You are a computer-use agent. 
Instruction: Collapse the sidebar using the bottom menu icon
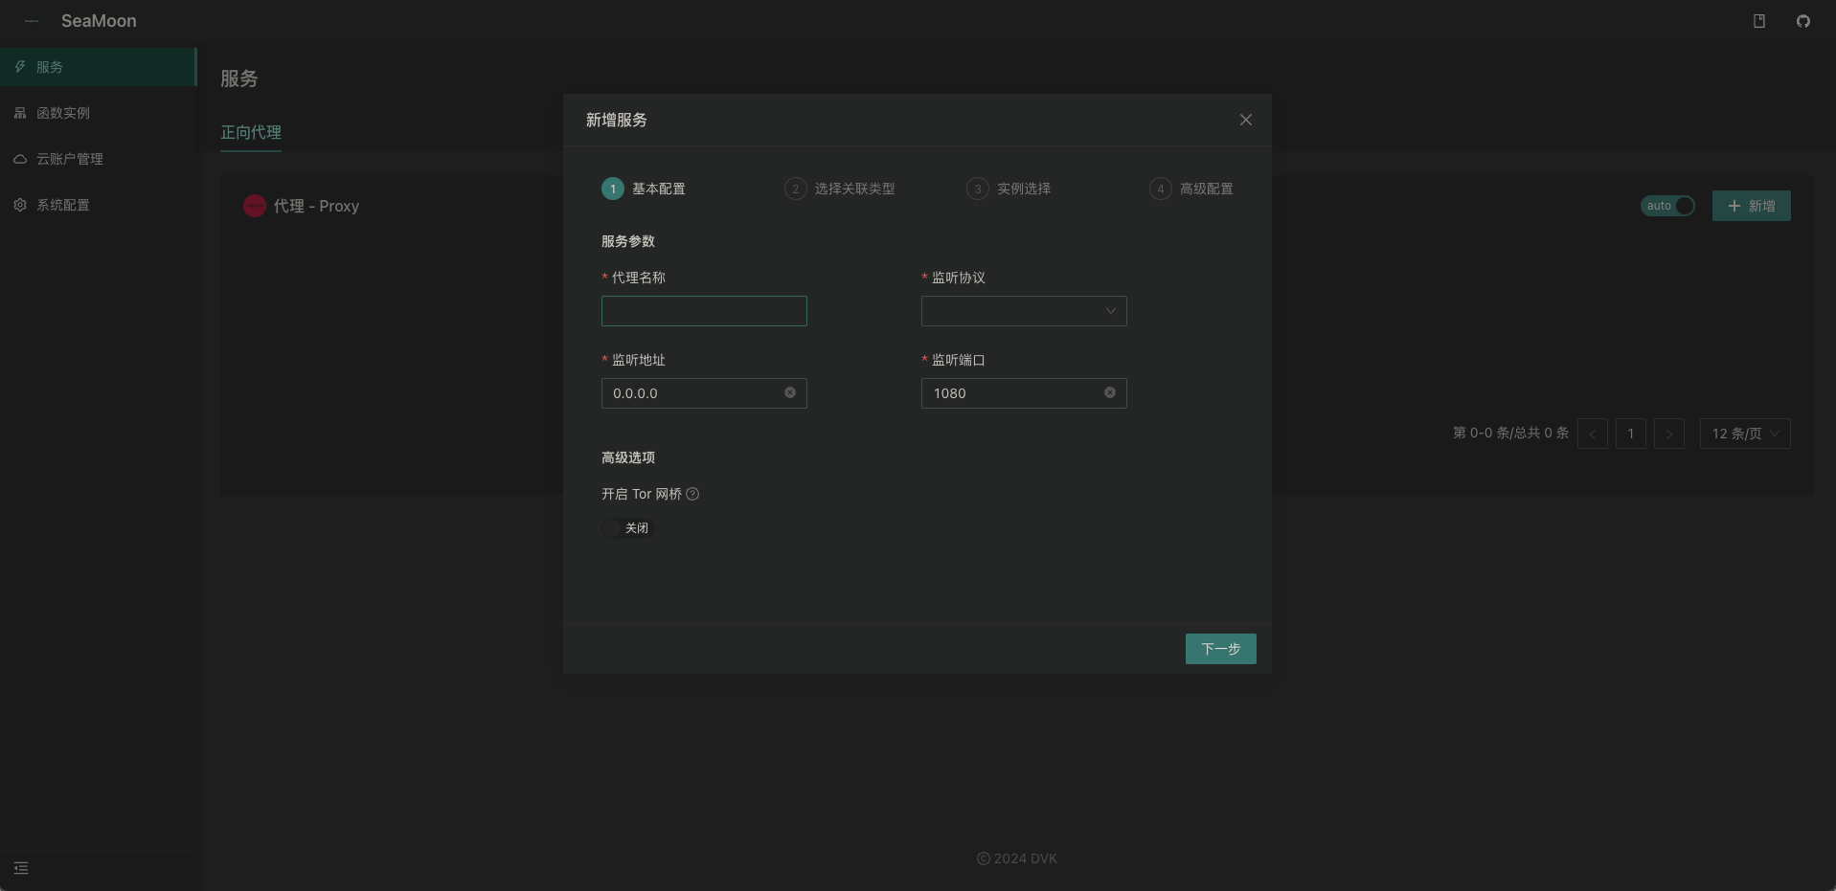pyautogui.click(x=21, y=868)
